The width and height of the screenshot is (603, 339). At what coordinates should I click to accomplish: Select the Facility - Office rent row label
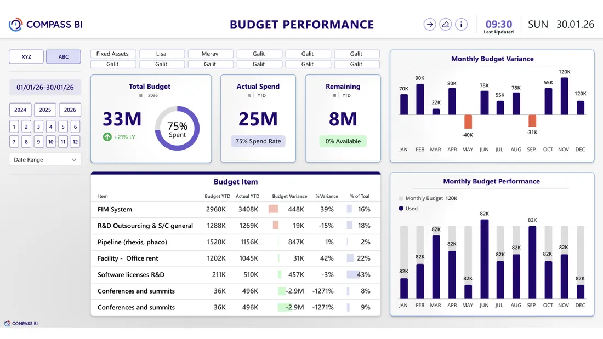pos(128,258)
